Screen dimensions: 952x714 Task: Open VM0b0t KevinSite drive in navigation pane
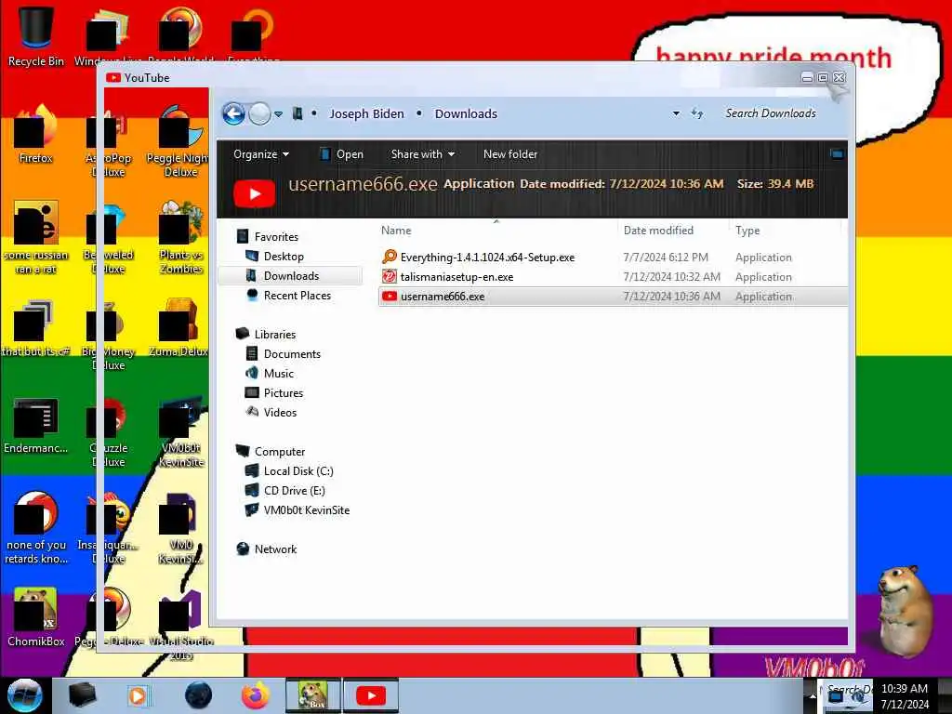click(x=306, y=510)
